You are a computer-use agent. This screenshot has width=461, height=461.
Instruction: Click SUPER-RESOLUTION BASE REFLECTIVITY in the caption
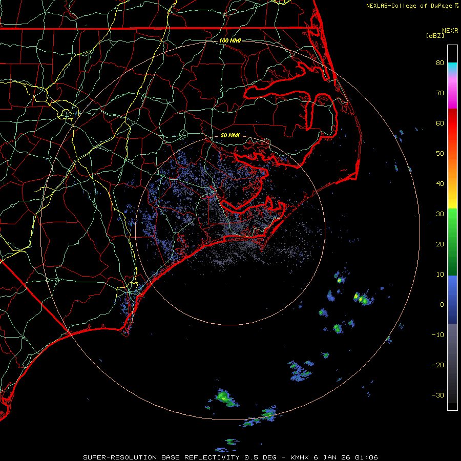tap(161, 457)
